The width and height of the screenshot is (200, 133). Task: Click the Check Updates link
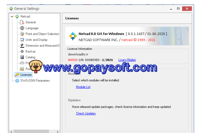[86, 113]
